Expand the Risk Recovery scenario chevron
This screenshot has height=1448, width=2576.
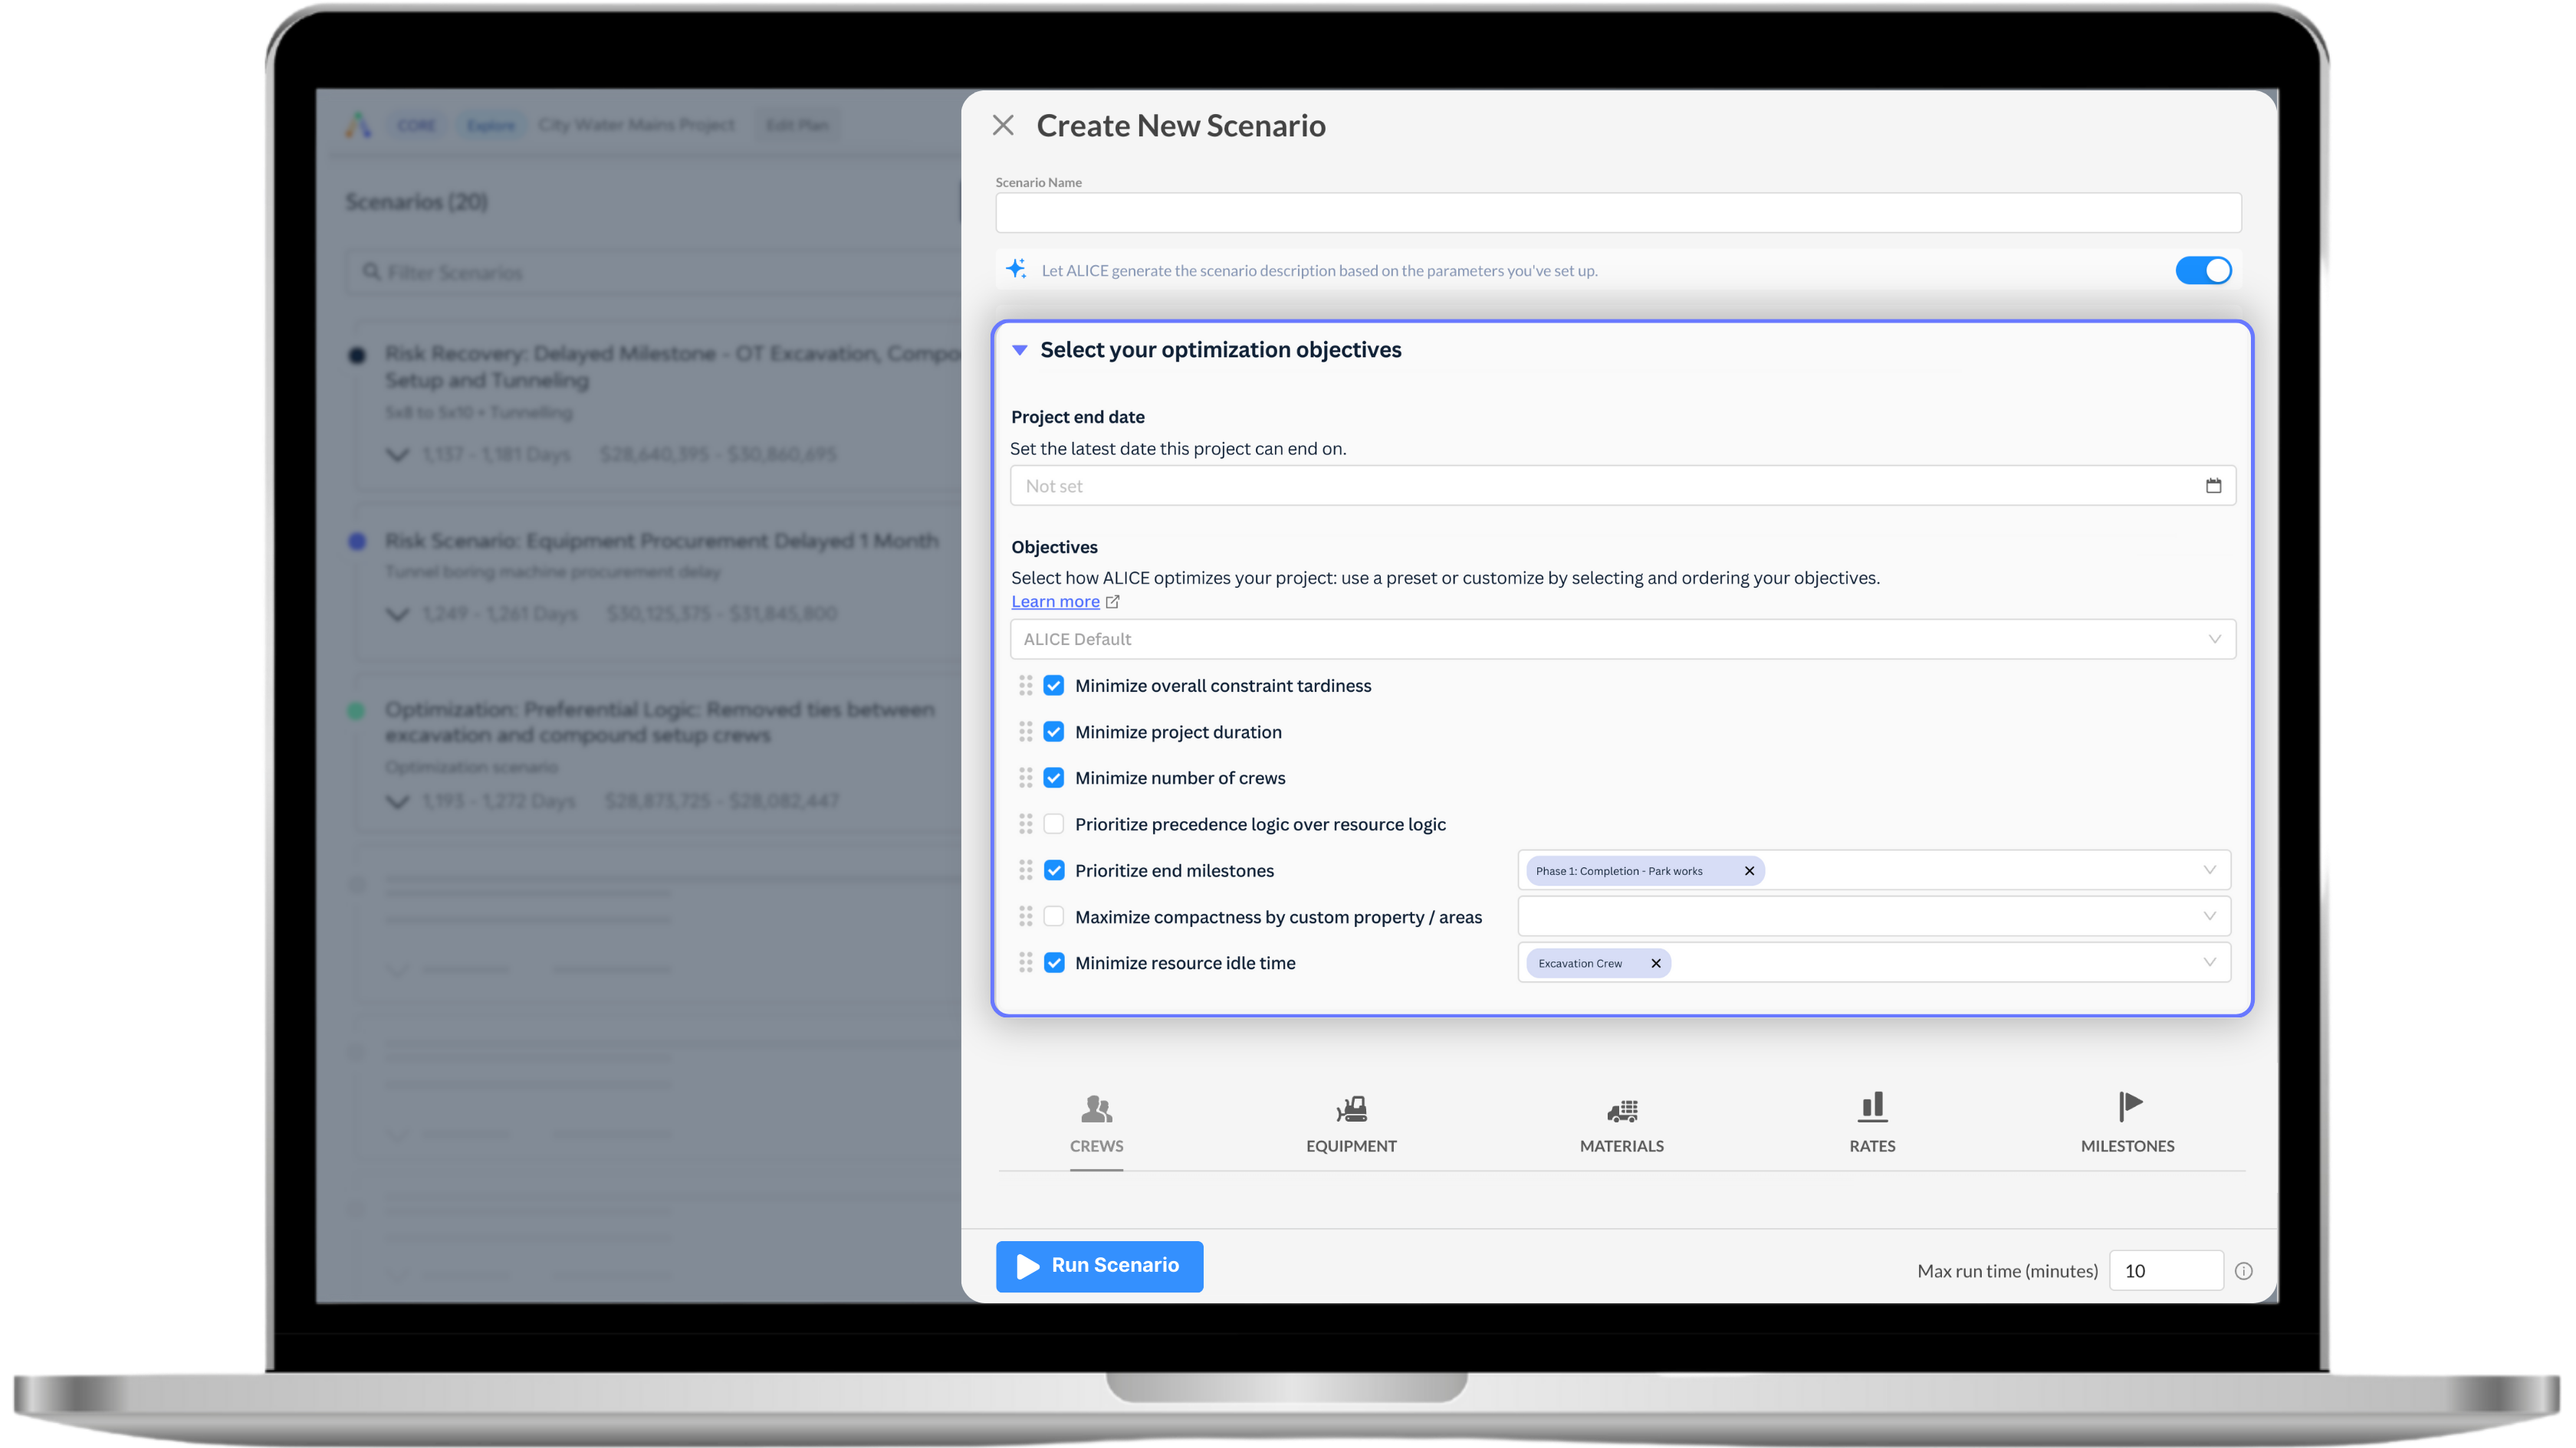(397, 454)
